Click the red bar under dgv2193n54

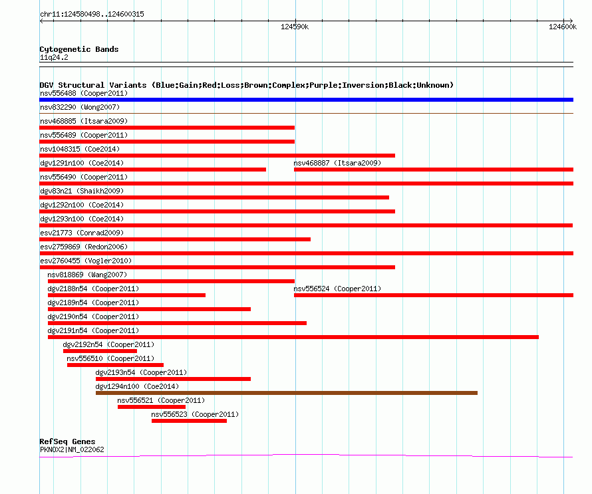[174, 379]
